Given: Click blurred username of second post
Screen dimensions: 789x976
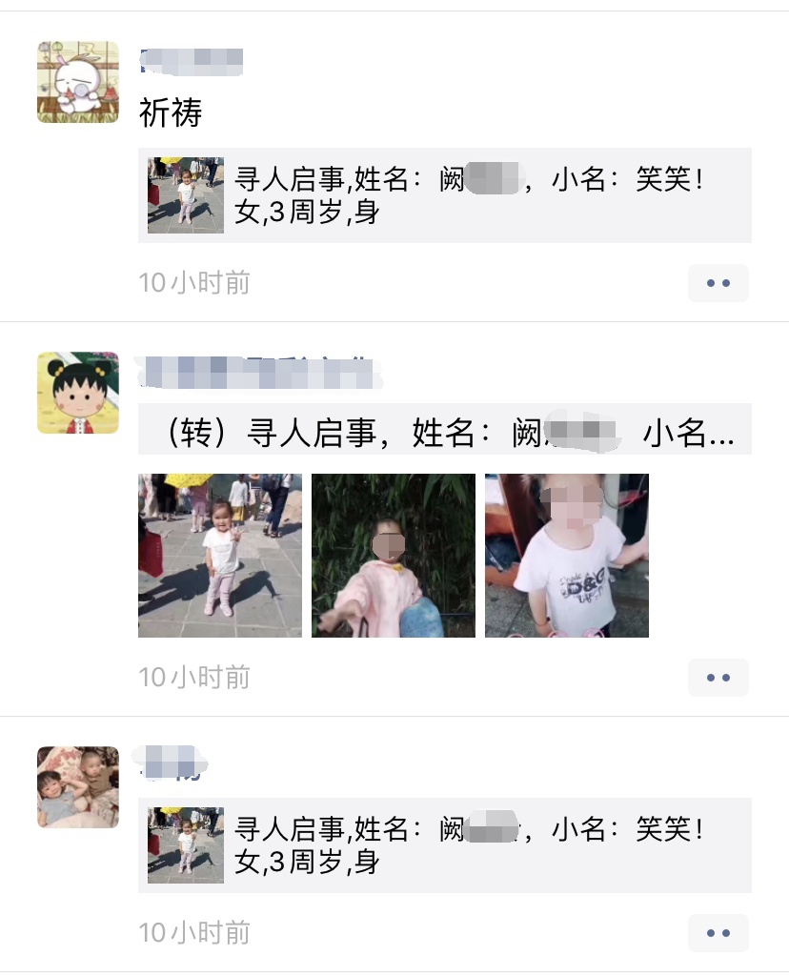Looking at the screenshot, I should (259, 373).
